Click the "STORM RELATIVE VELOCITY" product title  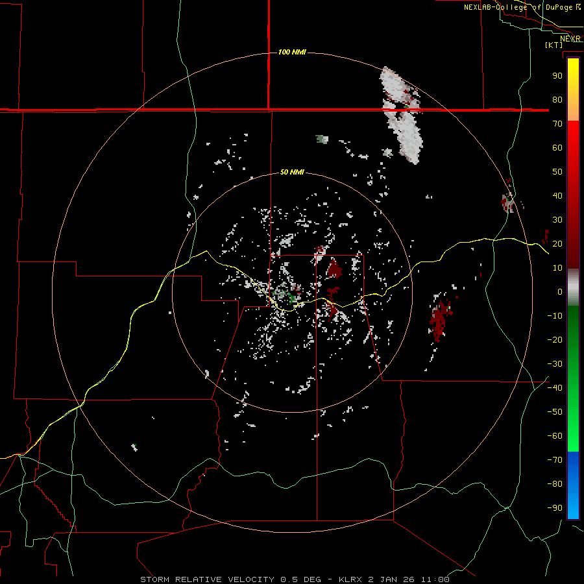pos(208,579)
